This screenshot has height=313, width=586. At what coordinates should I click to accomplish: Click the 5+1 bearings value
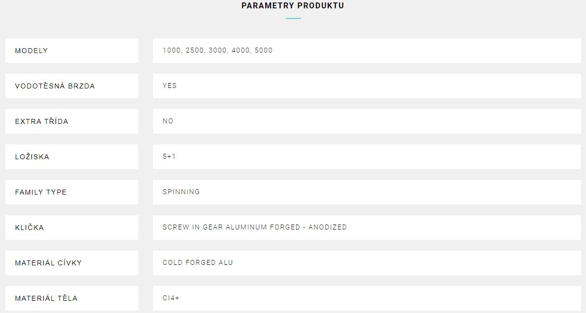pos(169,156)
